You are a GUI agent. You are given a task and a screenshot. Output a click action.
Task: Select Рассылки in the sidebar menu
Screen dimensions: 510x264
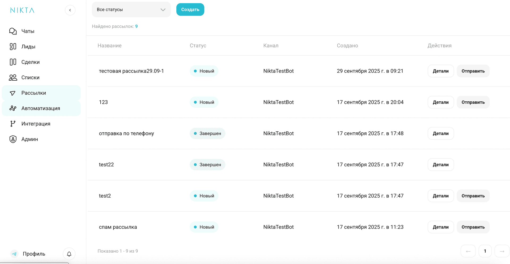pos(34,93)
